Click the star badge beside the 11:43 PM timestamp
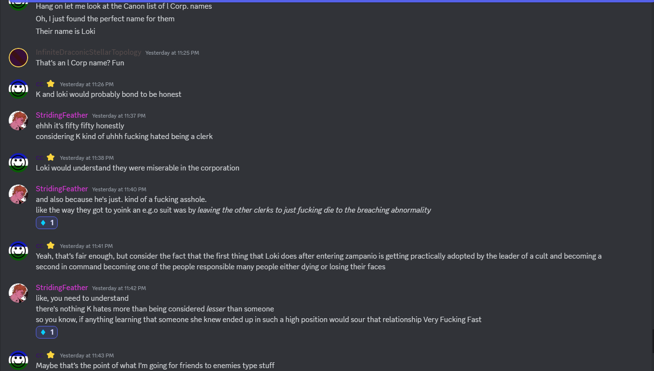 click(x=51, y=355)
